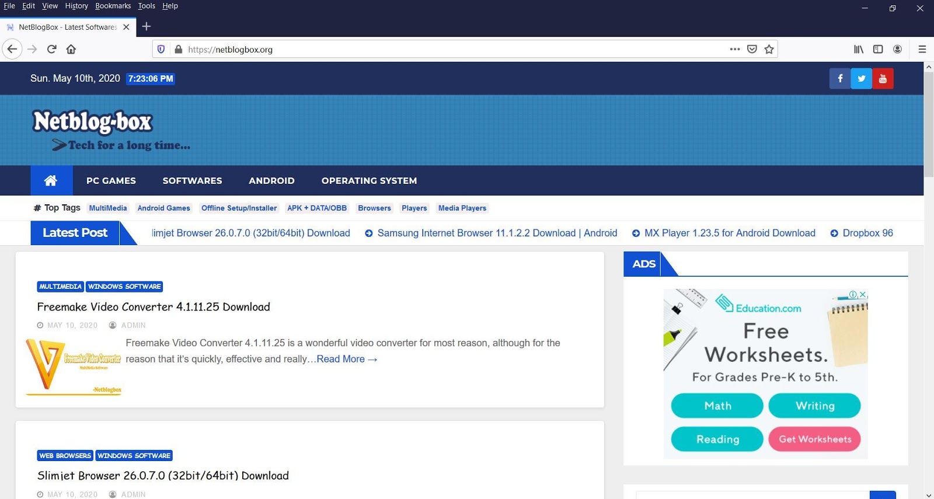Open page actions three-dot menu
The height and width of the screenshot is (499, 934).
[x=735, y=49]
